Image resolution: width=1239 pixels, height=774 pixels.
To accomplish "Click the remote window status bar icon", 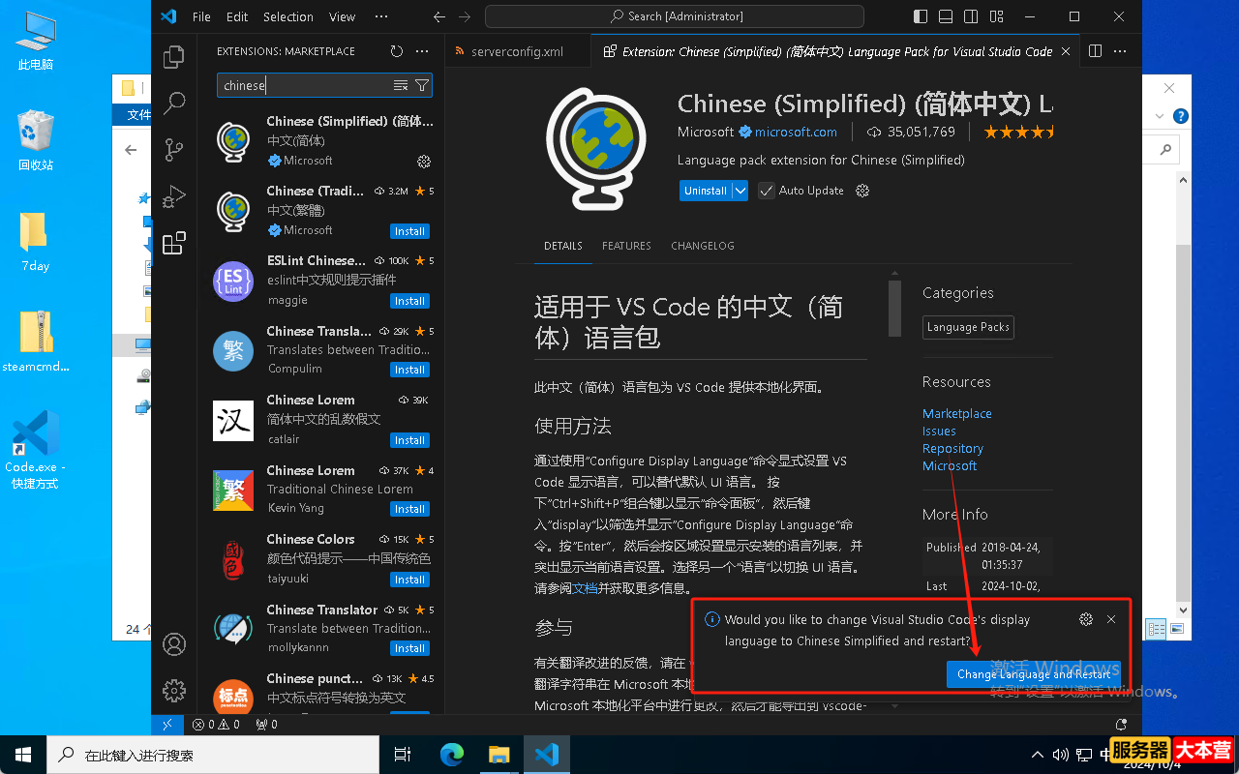I will (x=166, y=724).
